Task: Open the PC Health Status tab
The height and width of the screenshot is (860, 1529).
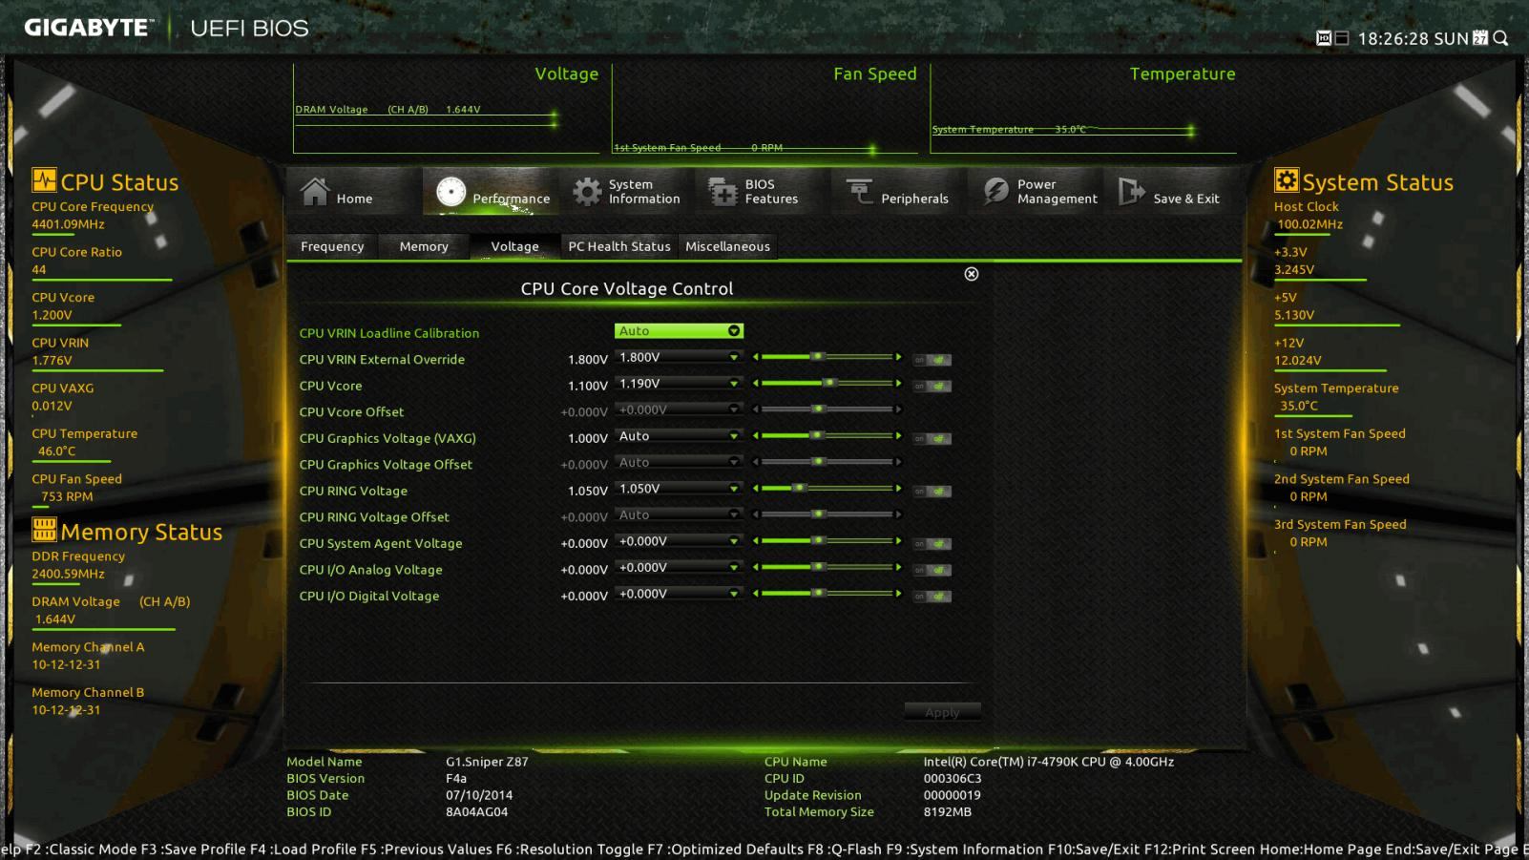Action: click(x=619, y=246)
